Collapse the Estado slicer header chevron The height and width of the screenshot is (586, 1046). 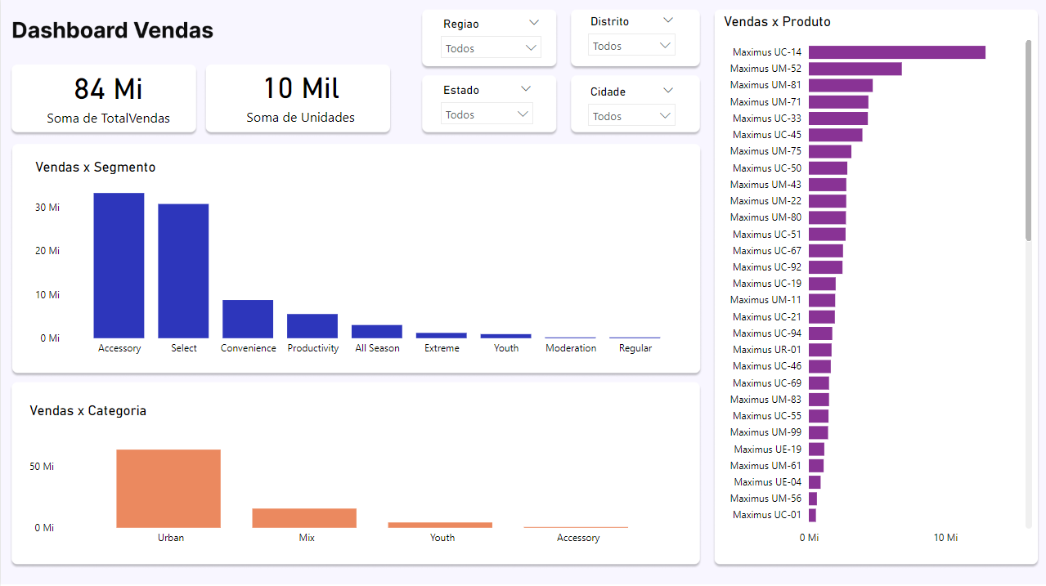[526, 89]
